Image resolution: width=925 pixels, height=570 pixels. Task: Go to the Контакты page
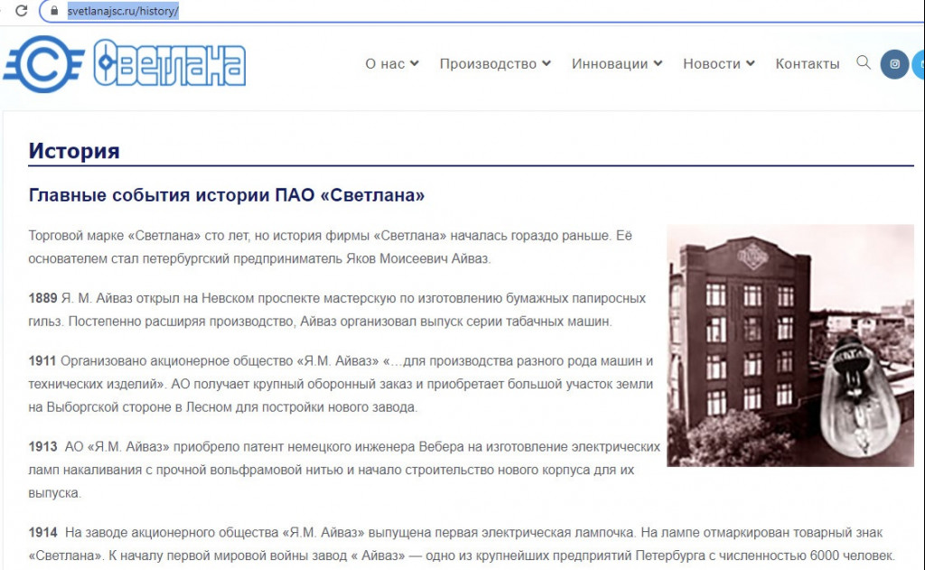tap(807, 64)
